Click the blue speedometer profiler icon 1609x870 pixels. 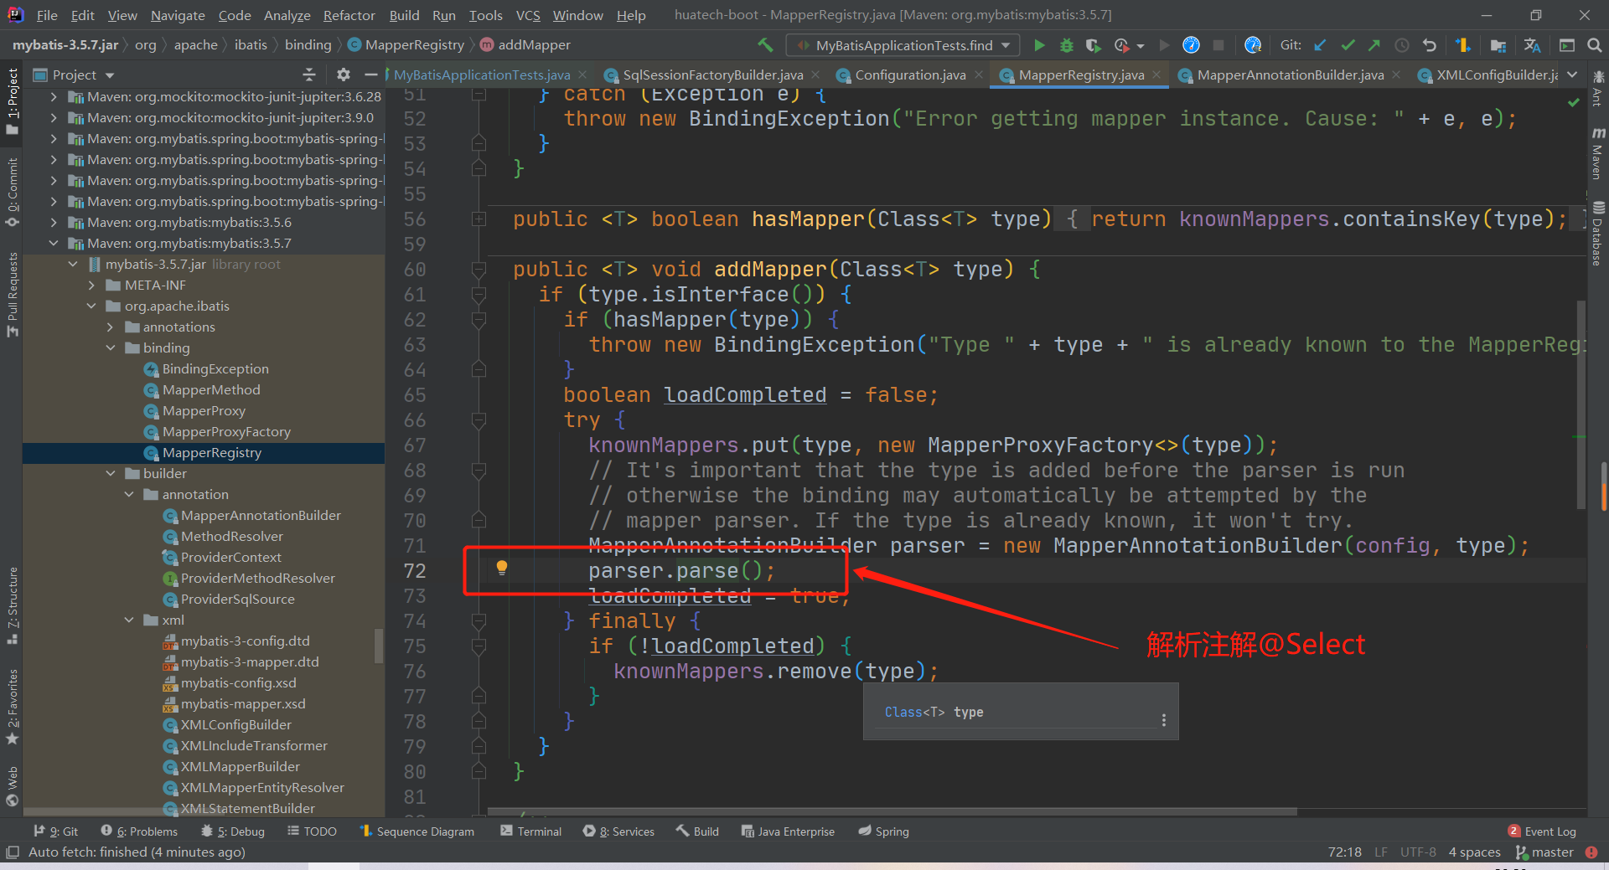[1191, 45]
